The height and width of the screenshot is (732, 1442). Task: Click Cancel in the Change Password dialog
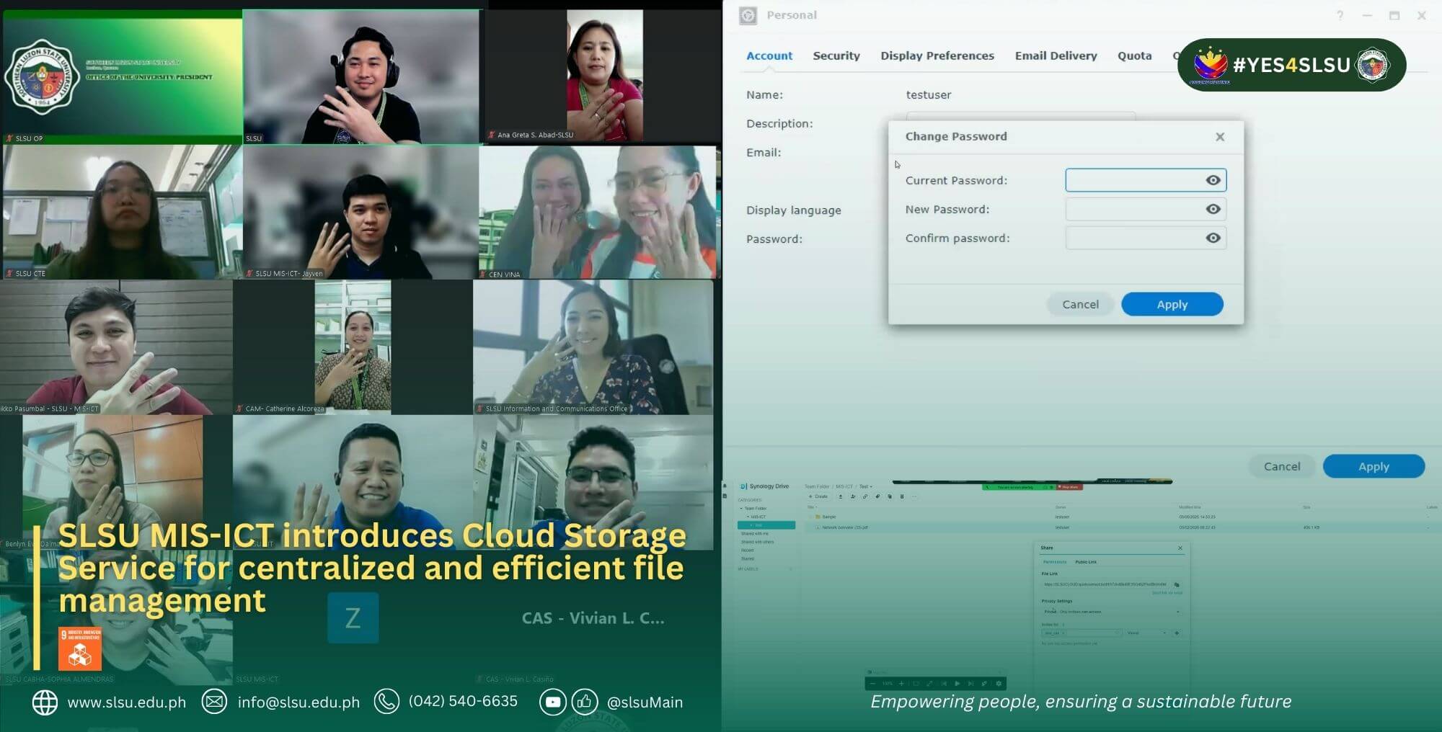coord(1080,305)
